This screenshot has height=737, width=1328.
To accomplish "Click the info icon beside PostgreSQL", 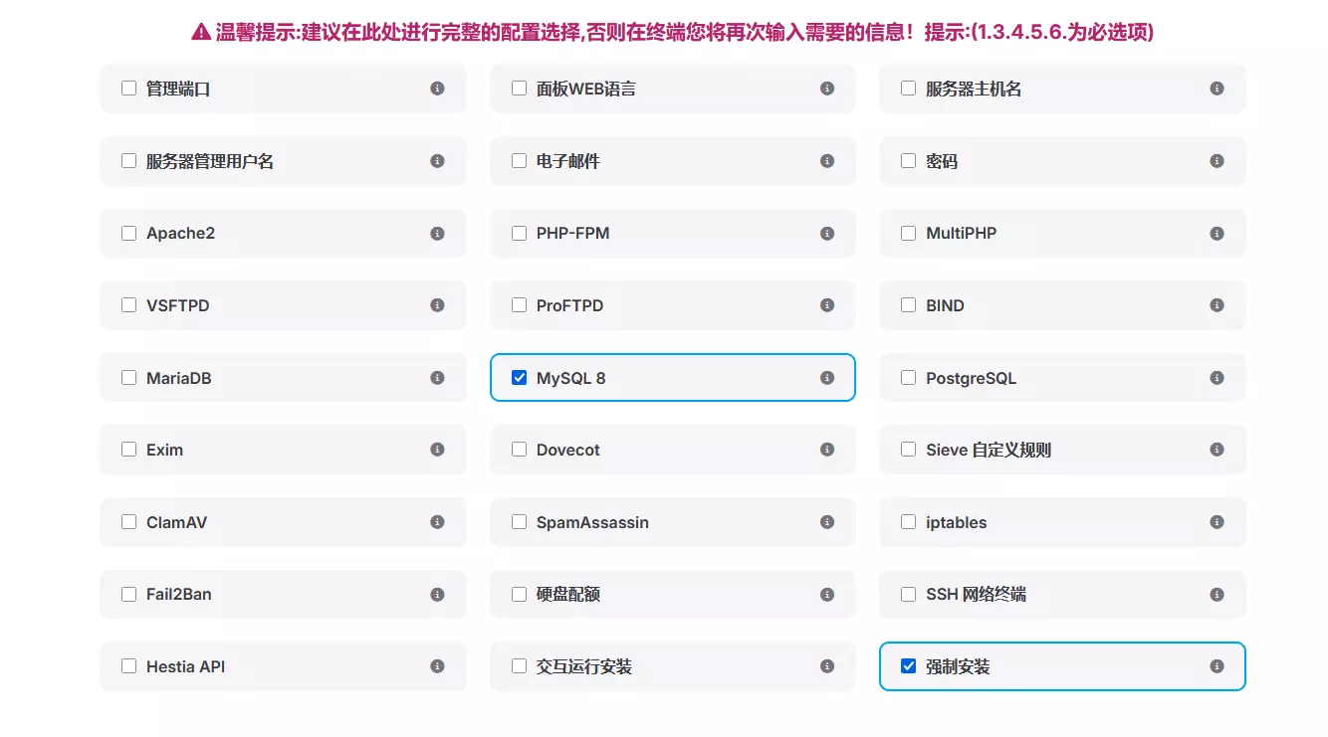I will pyautogui.click(x=1217, y=378).
